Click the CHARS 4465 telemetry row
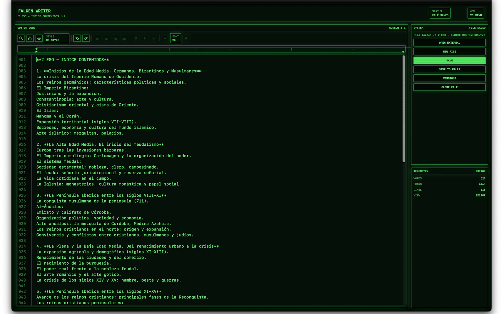Image resolution: width=503 pixels, height=314 pixels. [x=449, y=184]
